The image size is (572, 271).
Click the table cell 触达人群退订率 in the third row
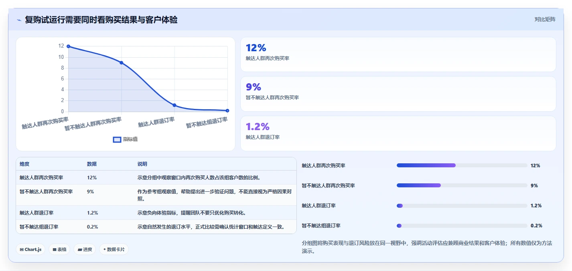[x=37, y=213]
